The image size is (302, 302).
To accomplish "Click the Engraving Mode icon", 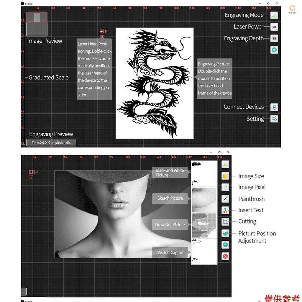I will (x=274, y=15).
